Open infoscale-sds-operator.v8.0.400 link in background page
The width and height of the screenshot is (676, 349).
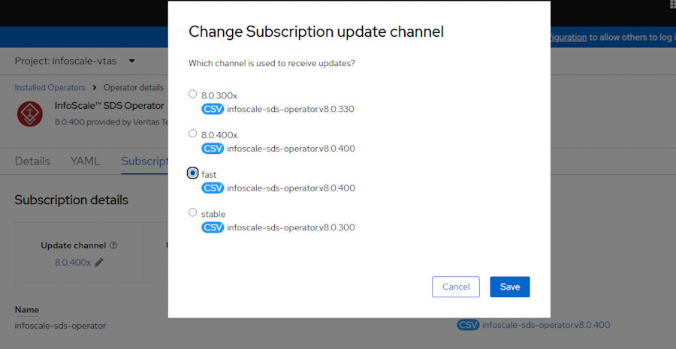(x=546, y=325)
